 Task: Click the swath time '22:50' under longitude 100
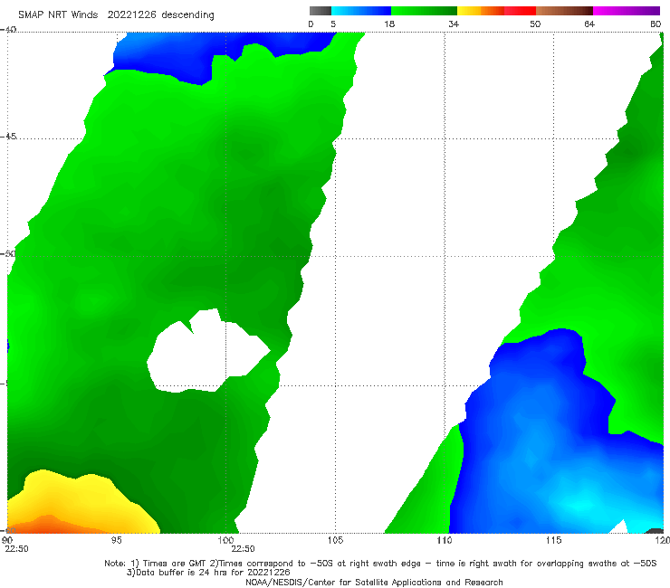coord(244,549)
